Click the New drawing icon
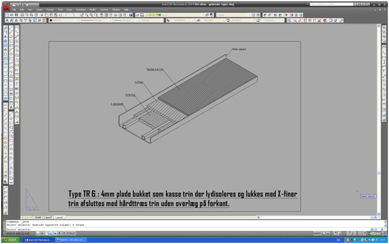Screen dimensions: 389x244 pos(7,15)
